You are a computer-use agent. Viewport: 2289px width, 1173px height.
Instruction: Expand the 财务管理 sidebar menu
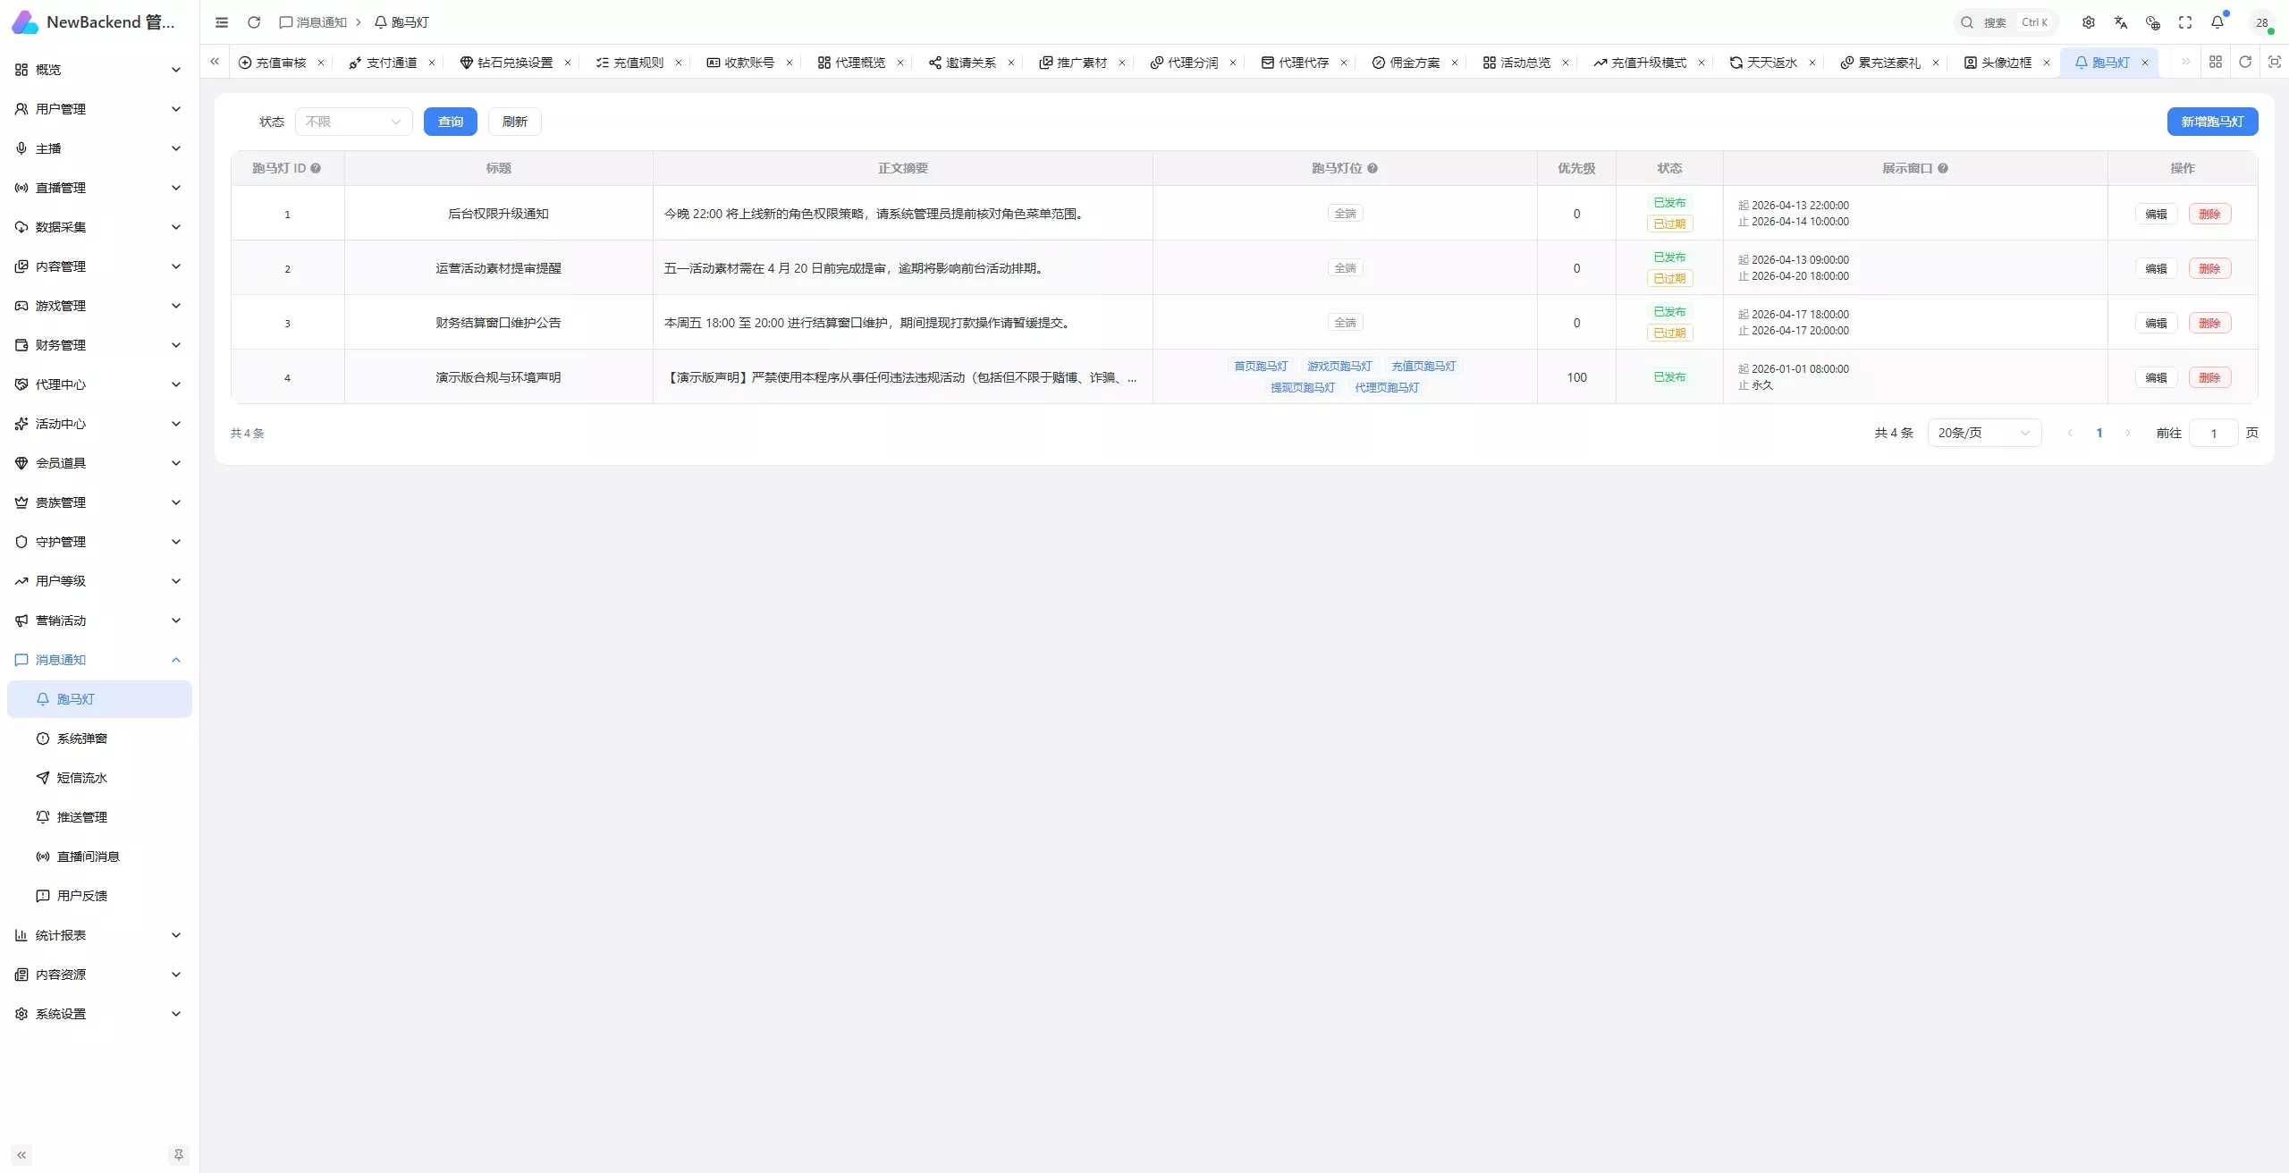tap(99, 345)
